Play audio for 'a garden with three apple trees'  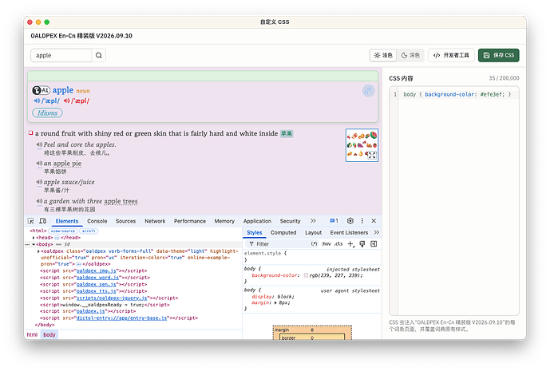click(39, 201)
